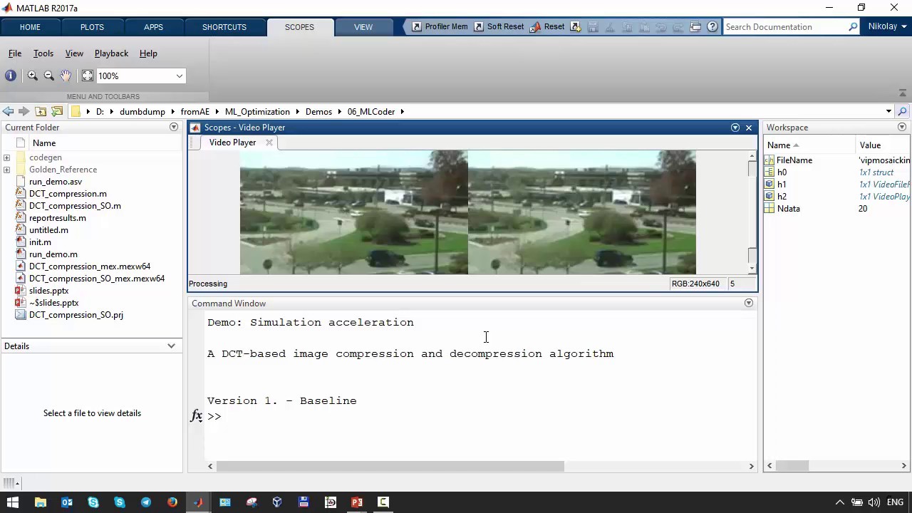Sort Current Folder by Name header
Screen dimensions: 912x513
43,143
